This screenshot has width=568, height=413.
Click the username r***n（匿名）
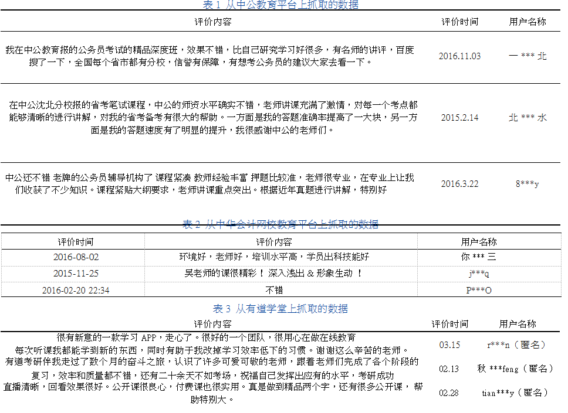(x=518, y=345)
